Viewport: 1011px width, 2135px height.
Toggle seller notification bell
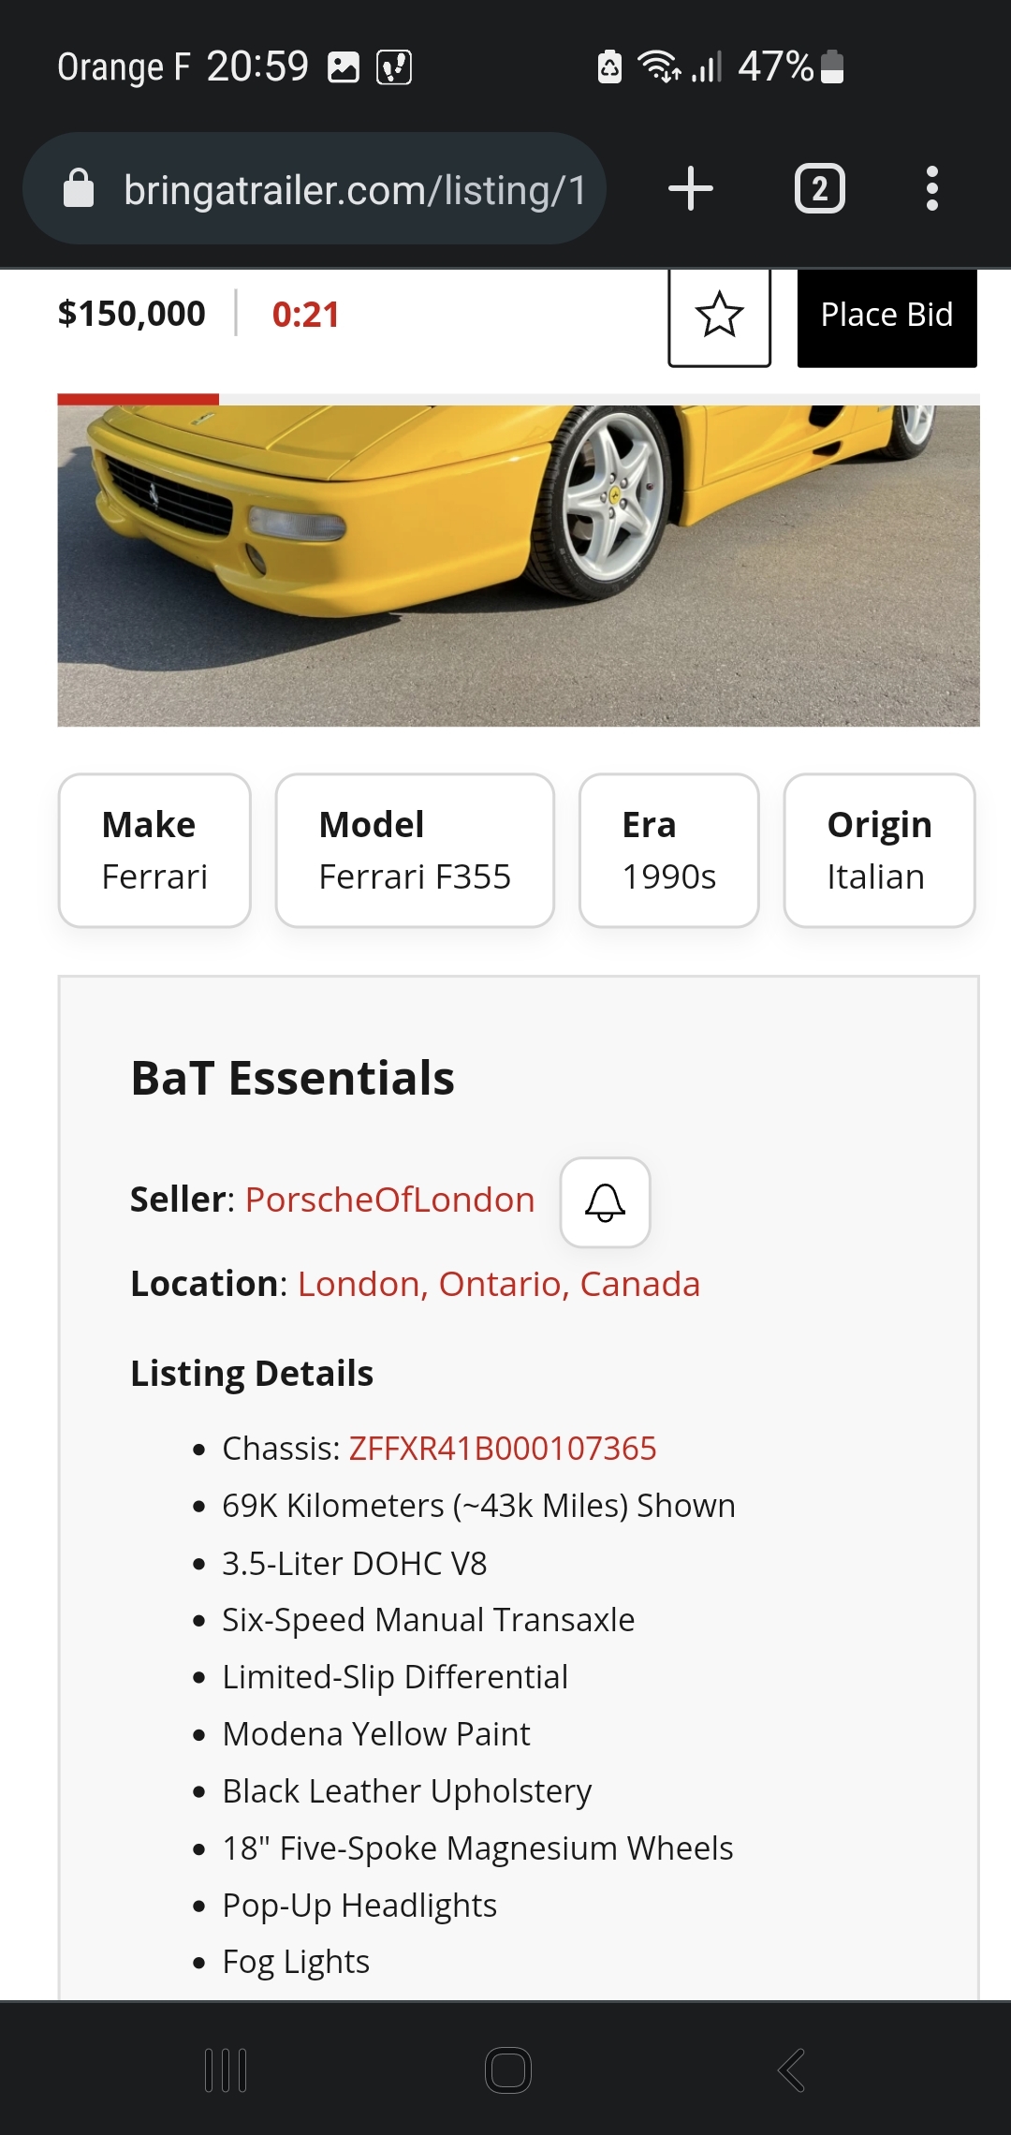click(605, 1202)
